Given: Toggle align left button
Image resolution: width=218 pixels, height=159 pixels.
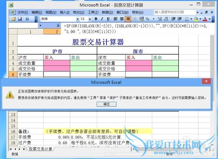Looking at the screenshot, I should [116, 19].
